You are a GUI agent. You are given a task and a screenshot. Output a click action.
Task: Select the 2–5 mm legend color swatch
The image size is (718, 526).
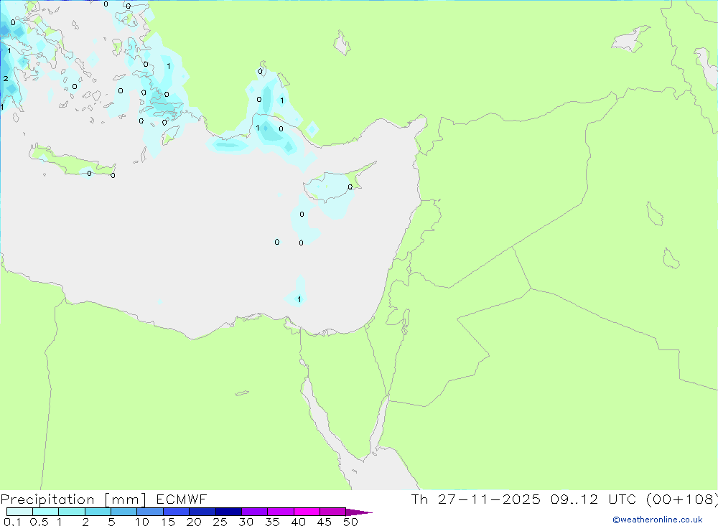tap(98, 512)
